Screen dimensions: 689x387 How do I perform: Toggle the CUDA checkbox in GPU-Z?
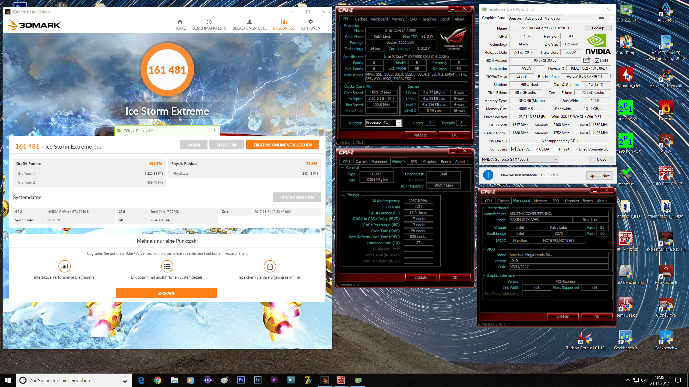click(536, 149)
